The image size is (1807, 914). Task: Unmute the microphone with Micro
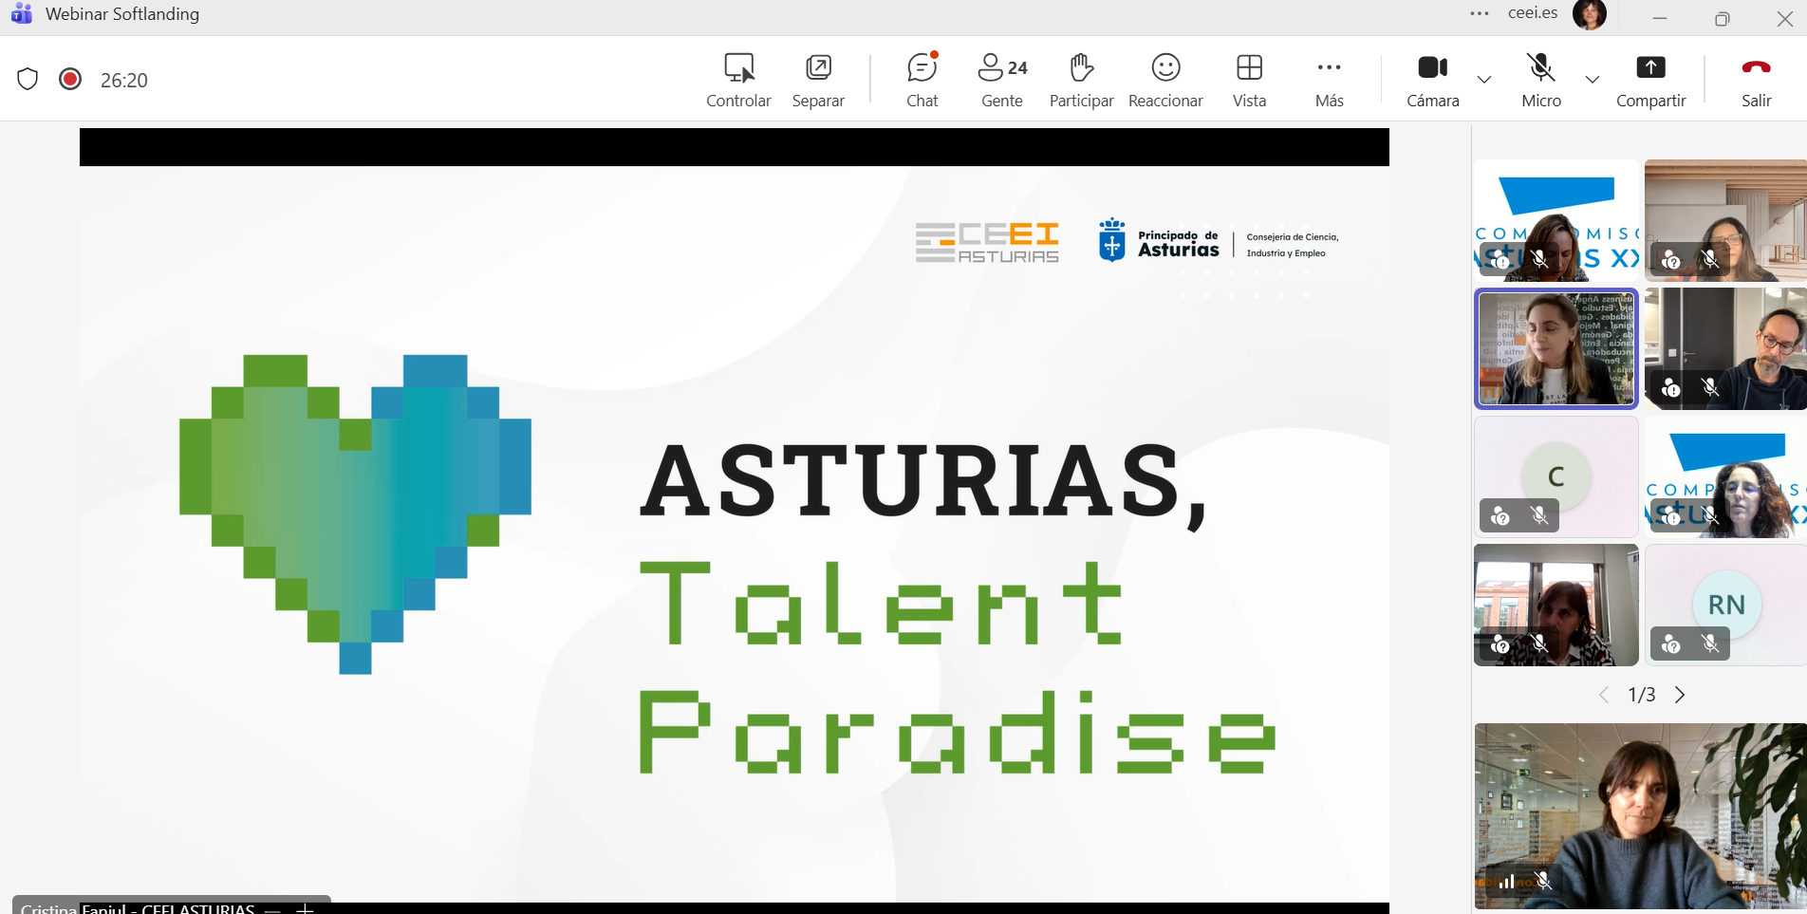[x=1539, y=80]
